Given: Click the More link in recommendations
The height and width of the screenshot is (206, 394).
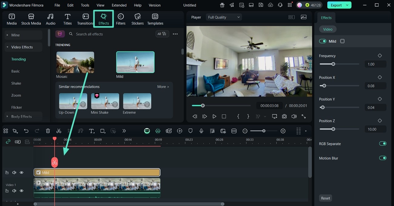Looking at the screenshot, I should pos(163,87).
